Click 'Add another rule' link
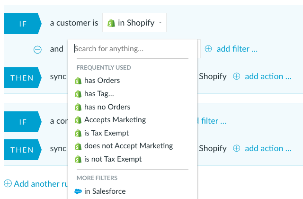The image size is (303, 199). [x=41, y=184]
